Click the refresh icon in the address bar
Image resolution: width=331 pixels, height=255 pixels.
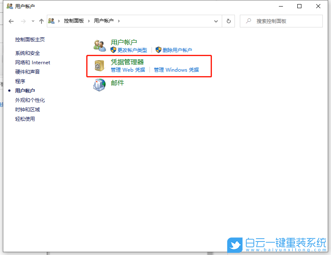[228, 21]
